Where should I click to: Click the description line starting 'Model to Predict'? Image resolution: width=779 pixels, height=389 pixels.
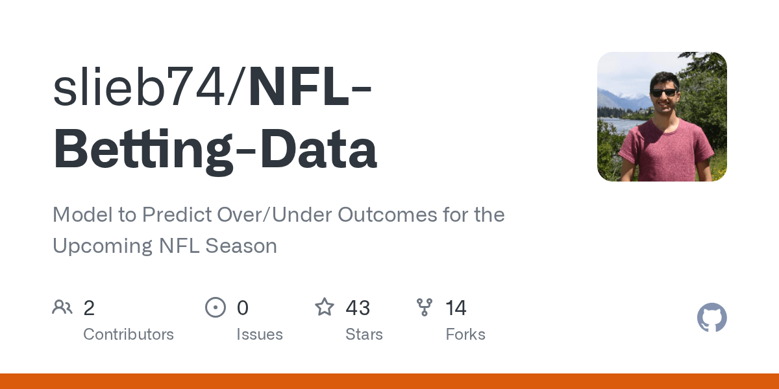(x=278, y=215)
